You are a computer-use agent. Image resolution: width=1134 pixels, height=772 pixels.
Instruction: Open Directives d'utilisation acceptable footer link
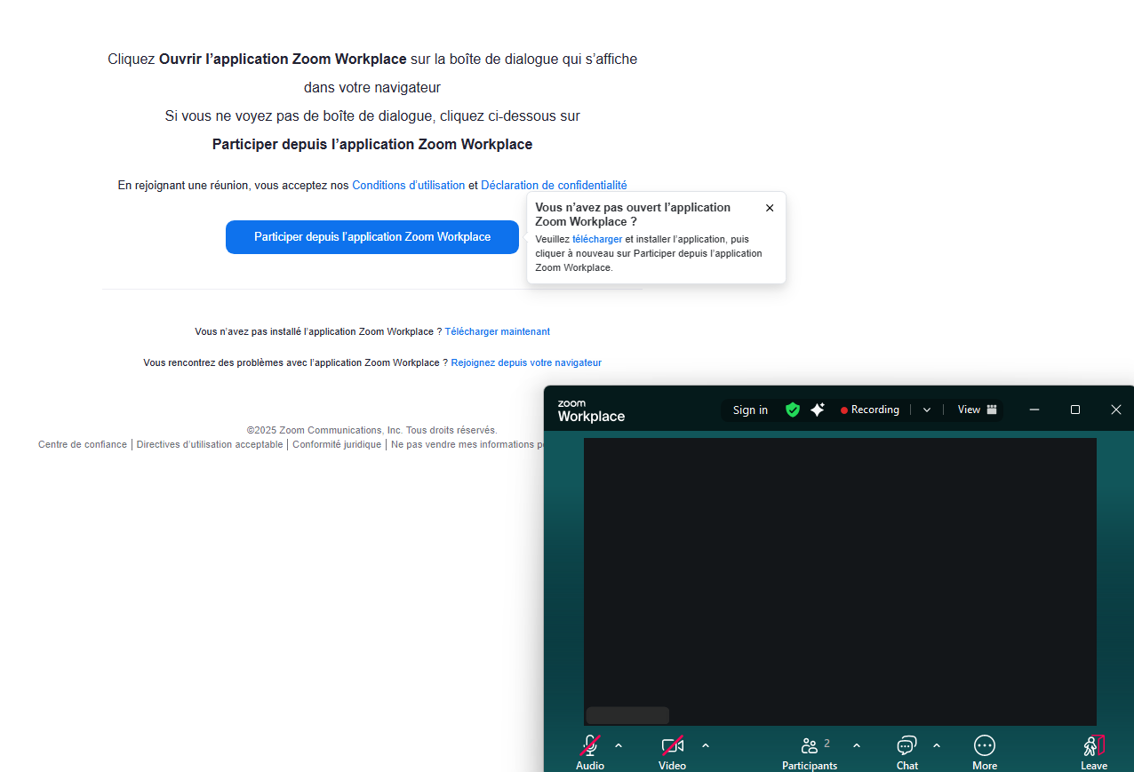click(210, 444)
